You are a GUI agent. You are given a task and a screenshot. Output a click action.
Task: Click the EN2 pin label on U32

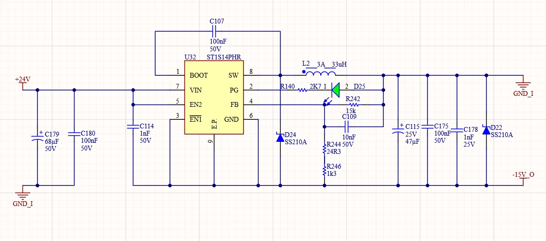coord(196,105)
